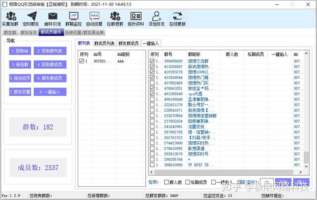Enable the 私聊成员 detection checkbox
The width and height of the screenshot is (317, 200).
[188, 182]
